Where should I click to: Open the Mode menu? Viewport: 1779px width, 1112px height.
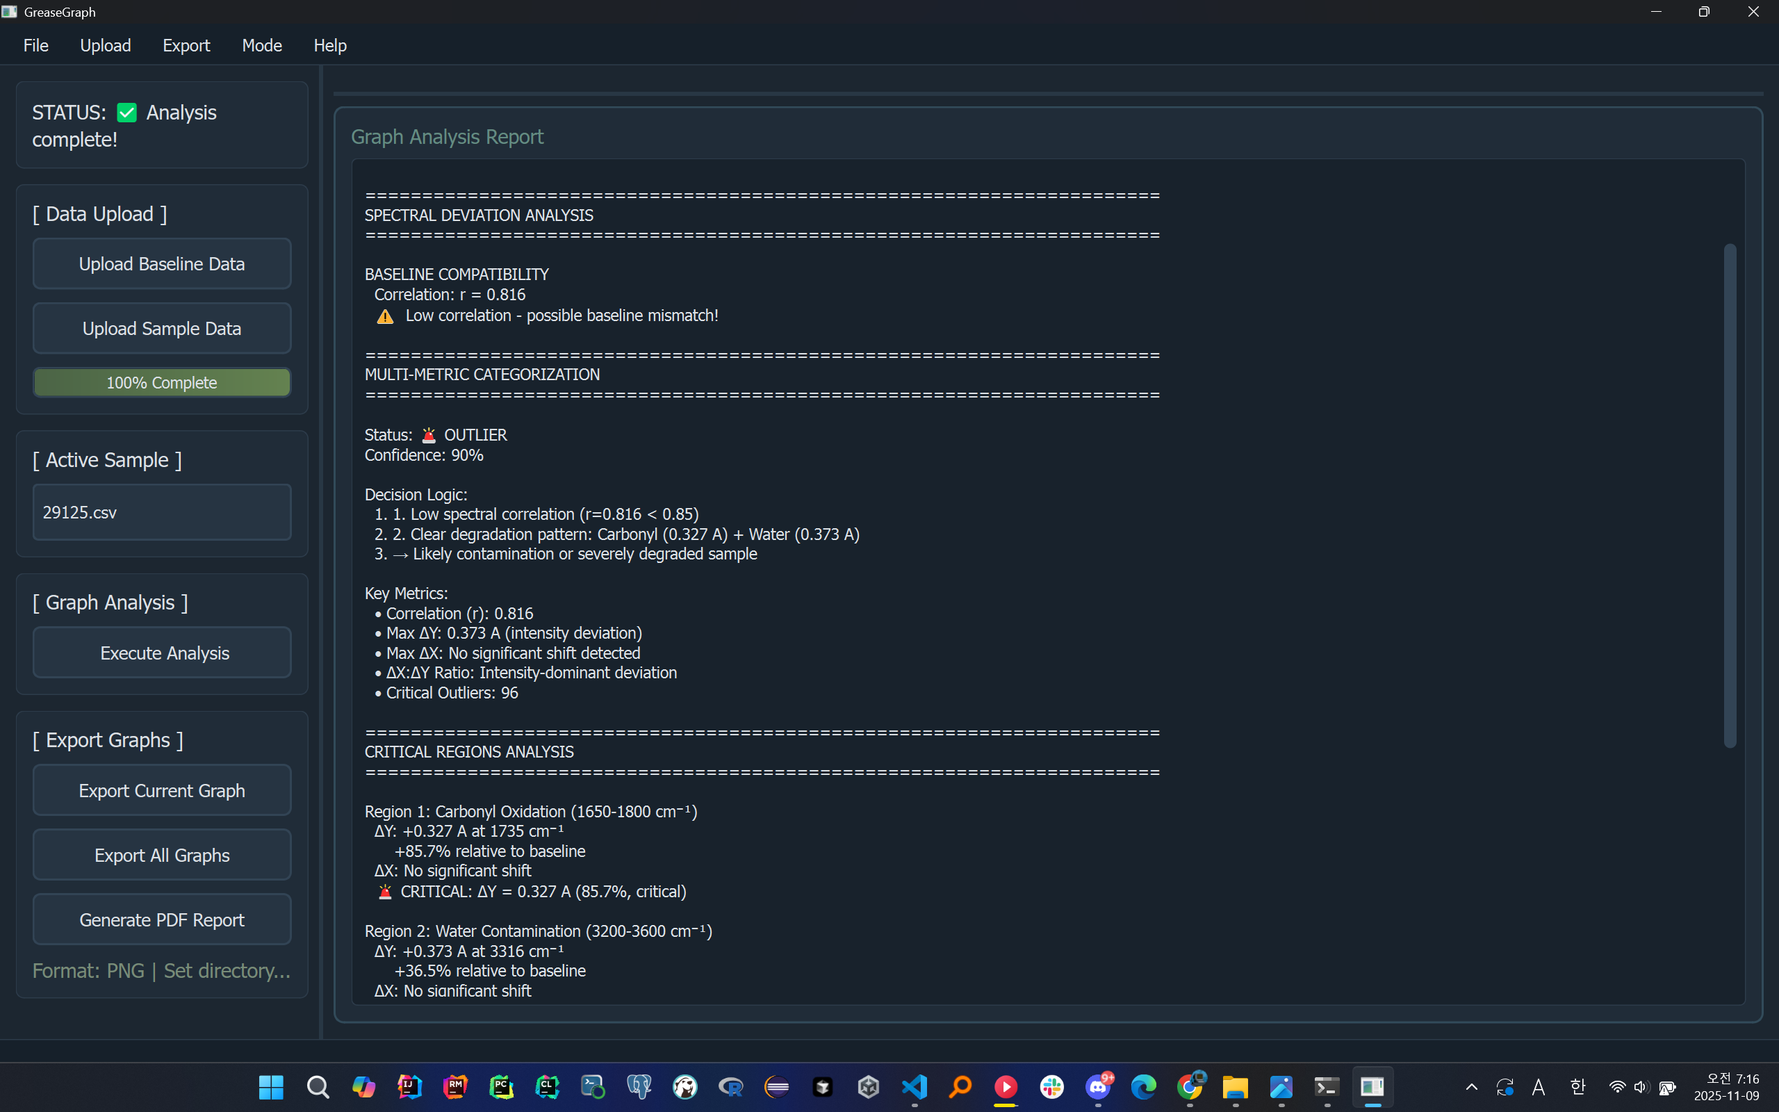tap(262, 46)
